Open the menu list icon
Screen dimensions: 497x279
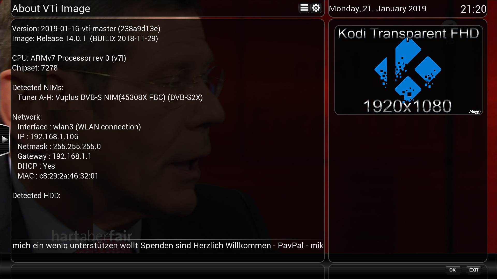304,8
